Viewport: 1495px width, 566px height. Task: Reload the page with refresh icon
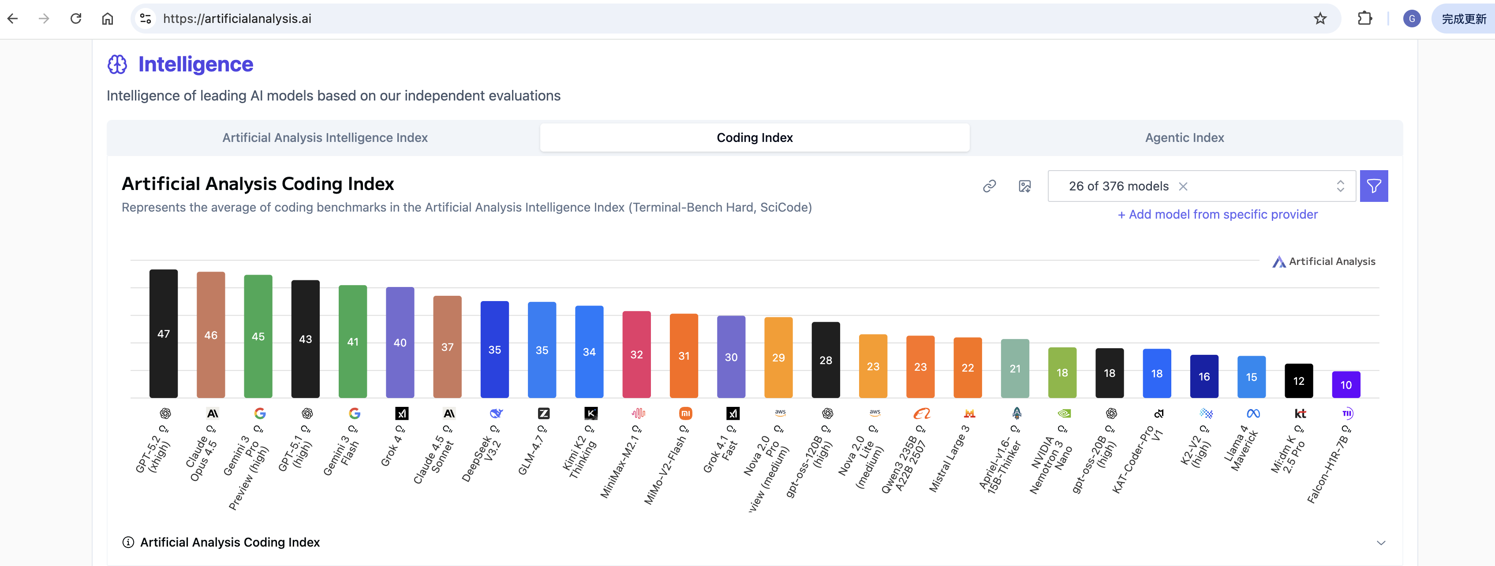point(76,19)
